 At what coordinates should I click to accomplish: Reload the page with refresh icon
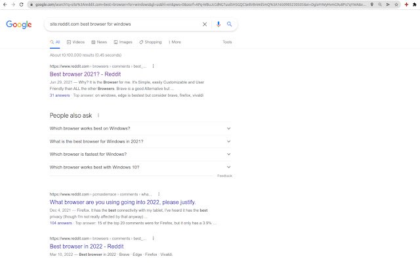point(21,5)
